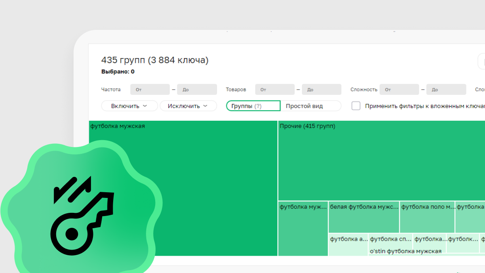
Task: Focus the Товаров До field
Action: click(321, 90)
